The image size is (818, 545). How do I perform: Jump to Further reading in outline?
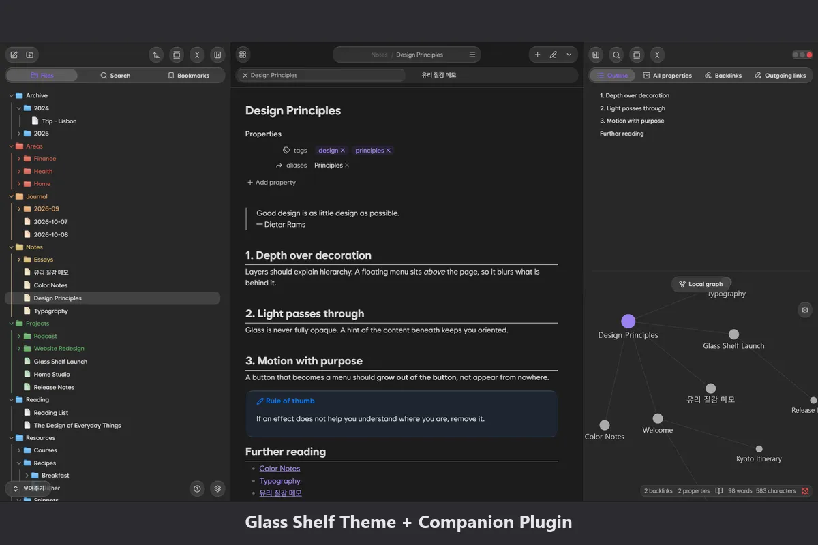pos(622,134)
